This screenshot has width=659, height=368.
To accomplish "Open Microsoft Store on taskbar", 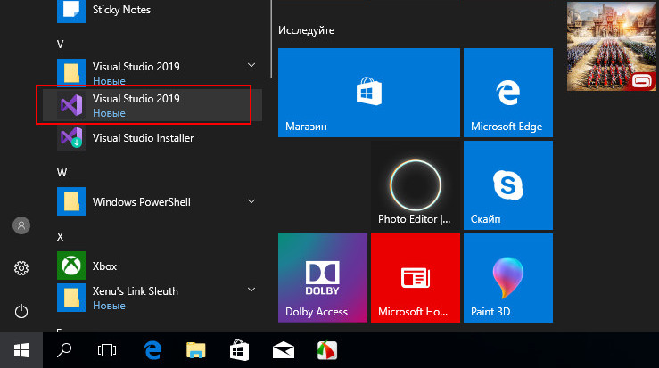I will point(240,350).
